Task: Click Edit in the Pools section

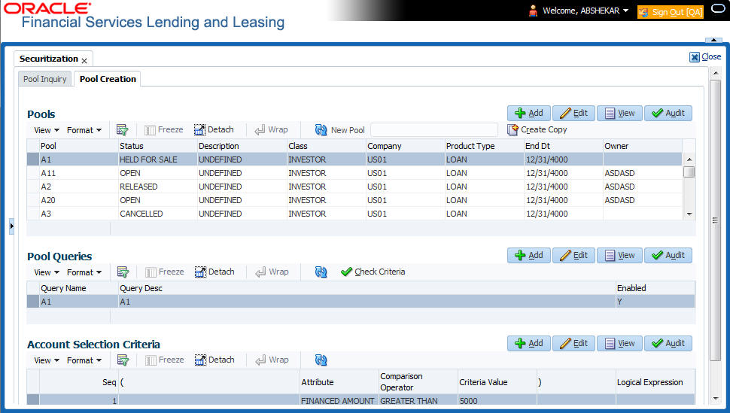Action: pos(573,113)
